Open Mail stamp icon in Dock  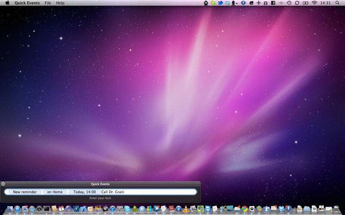(x=25, y=209)
